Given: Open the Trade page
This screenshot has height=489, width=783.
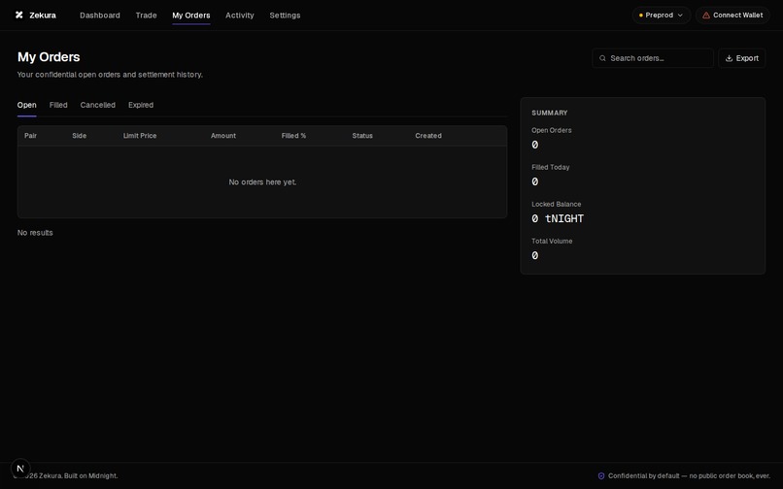Looking at the screenshot, I should click(147, 16).
